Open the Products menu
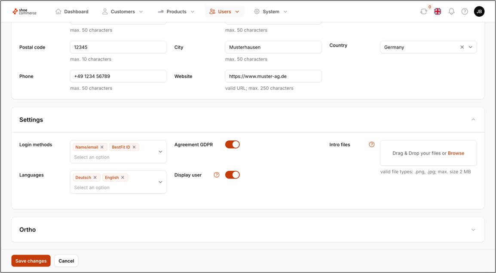Screen dimensions: 496x273 pos(176,12)
